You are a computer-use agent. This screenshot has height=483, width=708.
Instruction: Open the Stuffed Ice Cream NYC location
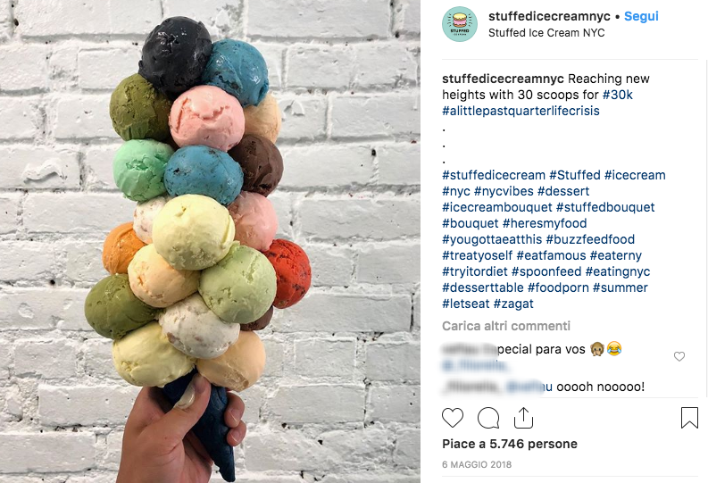pos(546,33)
